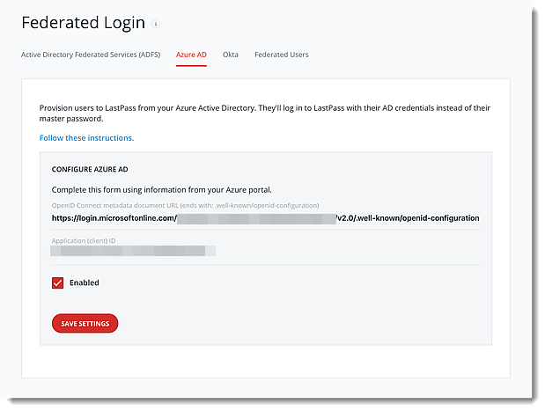Switch to the Okta tab

(x=231, y=55)
